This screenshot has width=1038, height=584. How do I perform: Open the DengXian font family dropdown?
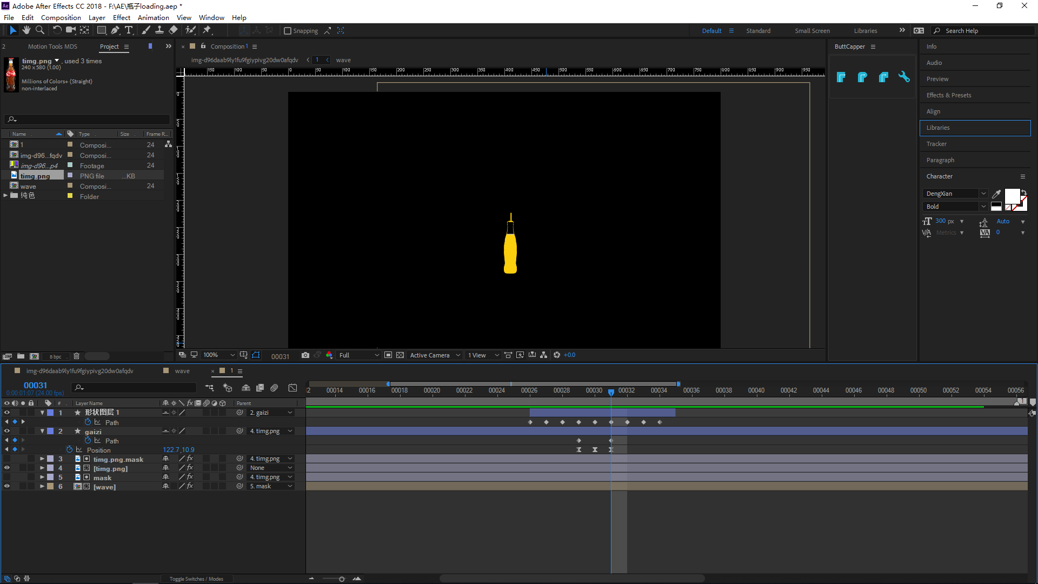point(983,194)
